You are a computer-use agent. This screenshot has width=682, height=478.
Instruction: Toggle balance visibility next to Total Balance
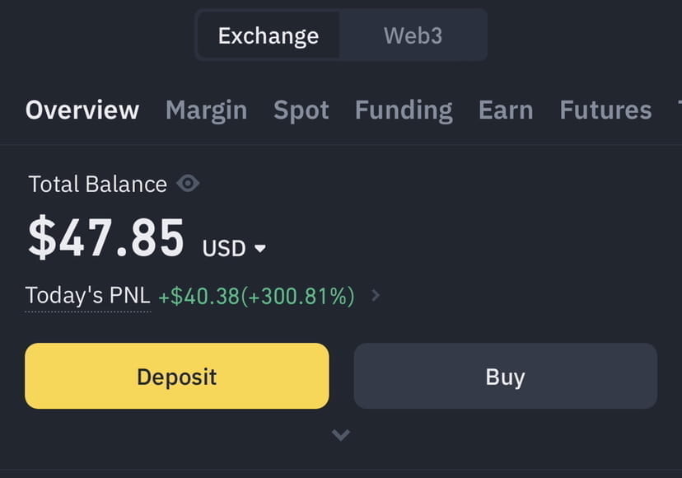pyautogui.click(x=187, y=185)
